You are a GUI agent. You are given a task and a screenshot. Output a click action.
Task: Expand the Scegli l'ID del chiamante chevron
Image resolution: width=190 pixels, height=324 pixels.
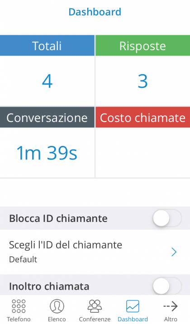pos(174,252)
